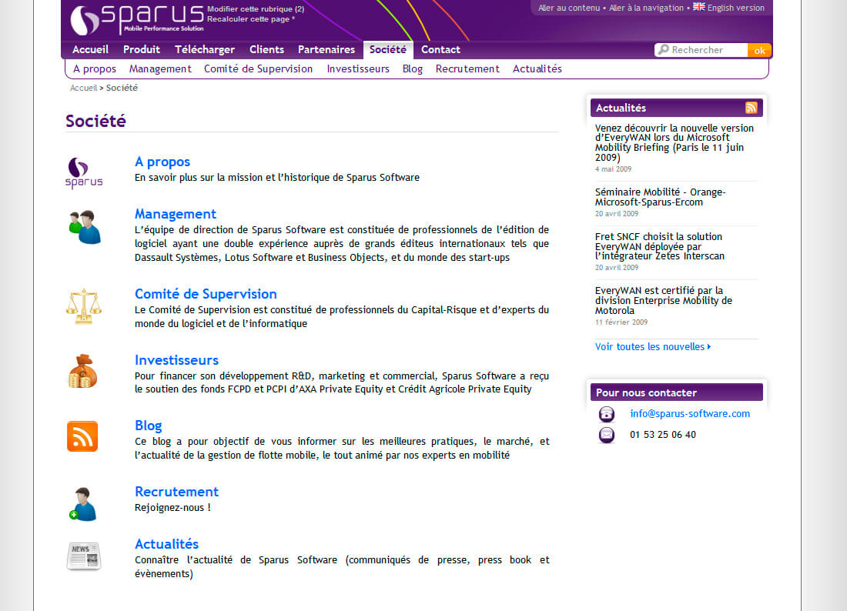This screenshot has width=847, height=611.
Task: Go to the Accueil main menu item
Action: [x=90, y=50]
